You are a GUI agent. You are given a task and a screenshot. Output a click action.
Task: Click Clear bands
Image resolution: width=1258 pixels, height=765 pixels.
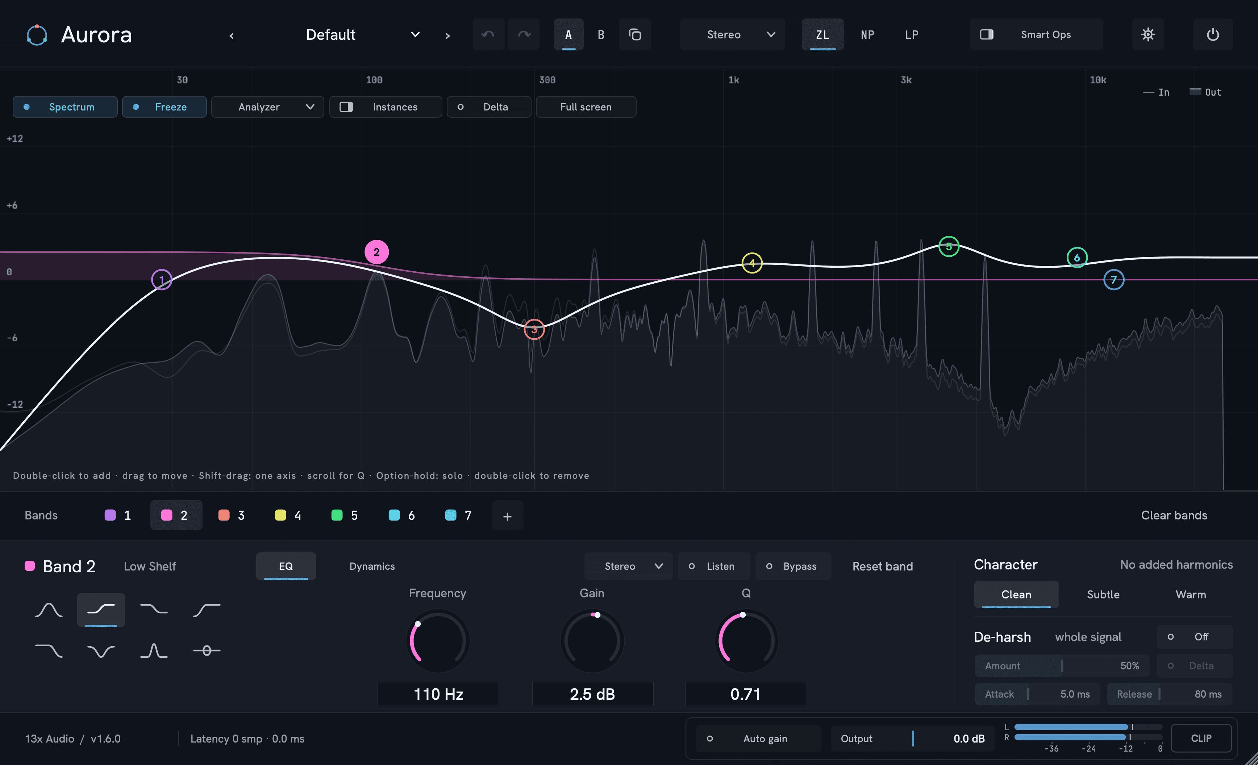pos(1174,515)
